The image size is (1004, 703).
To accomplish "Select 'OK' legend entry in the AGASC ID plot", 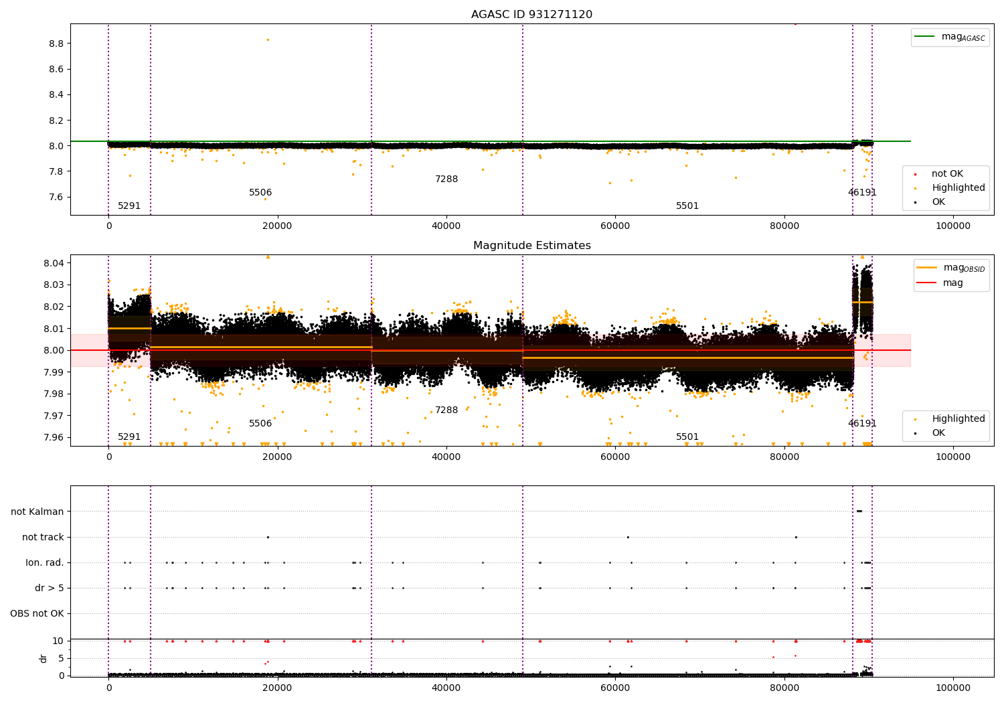I will [x=937, y=202].
